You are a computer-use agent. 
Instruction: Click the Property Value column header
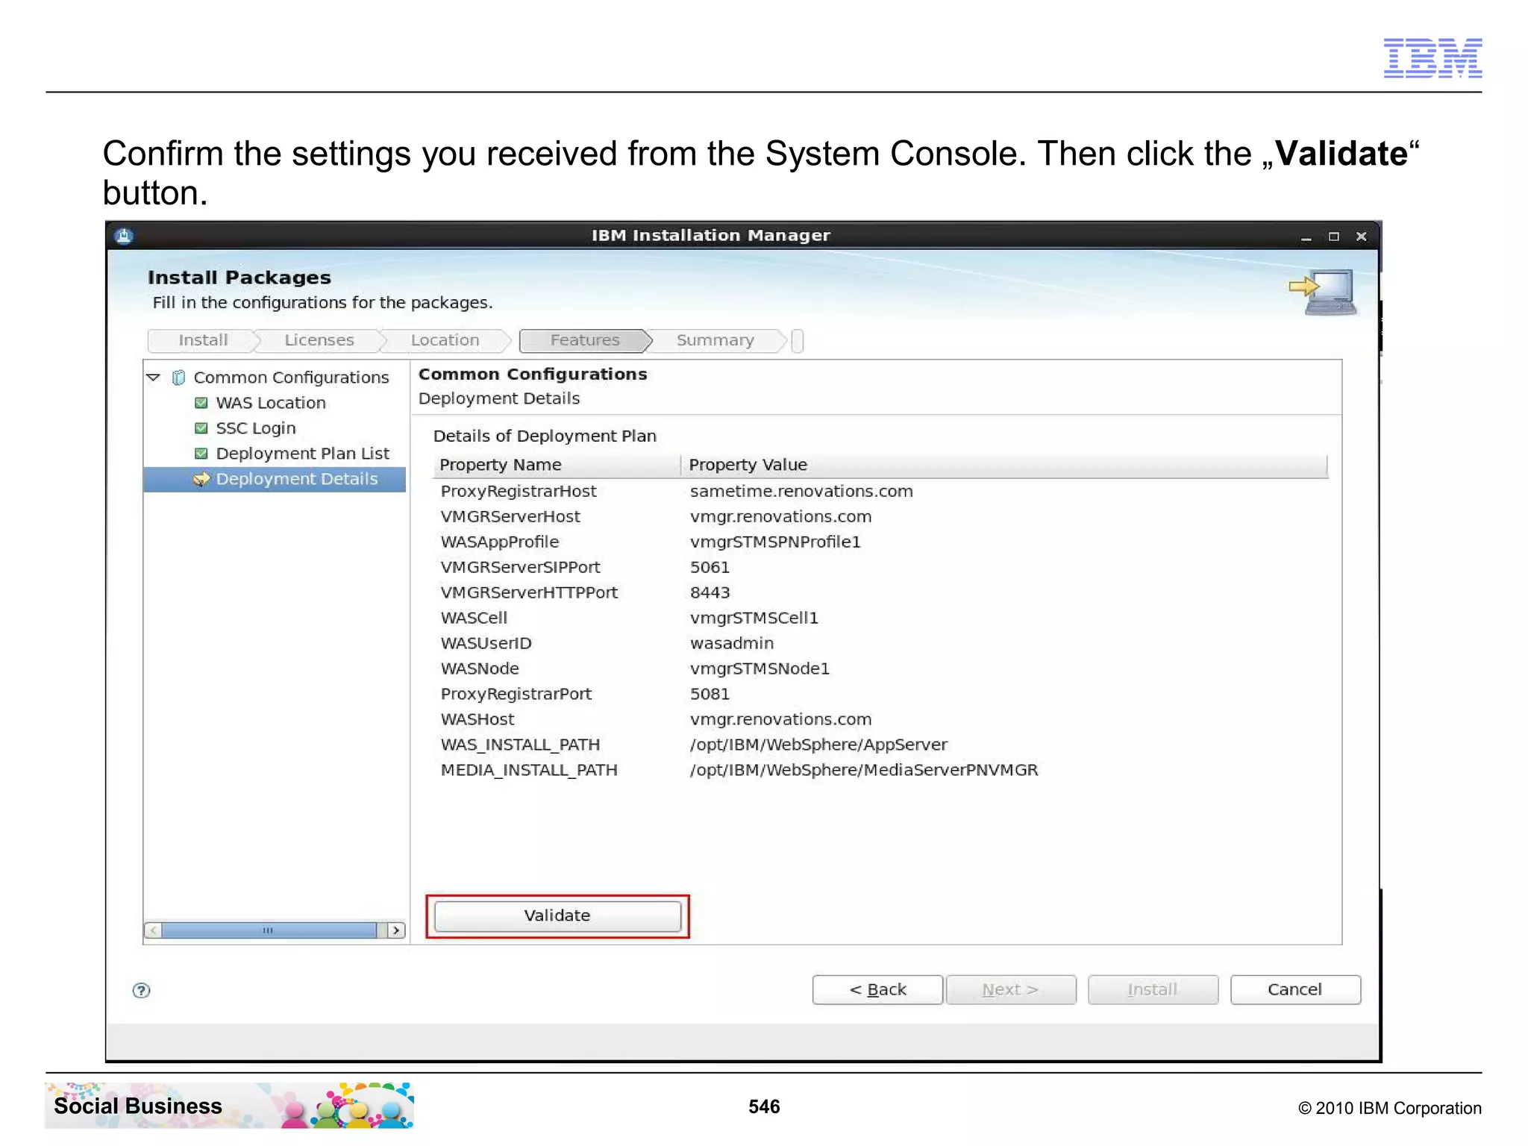(1004, 465)
